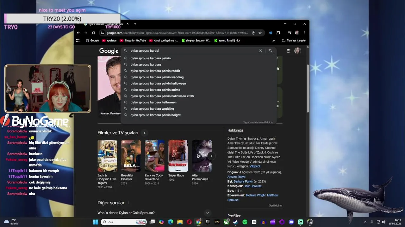The height and width of the screenshot is (227, 405).
Task: Open the Simpath - YouTube bookmark
Action: 133,40
